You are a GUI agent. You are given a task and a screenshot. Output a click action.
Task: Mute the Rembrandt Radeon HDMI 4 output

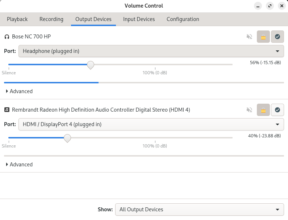click(249, 110)
